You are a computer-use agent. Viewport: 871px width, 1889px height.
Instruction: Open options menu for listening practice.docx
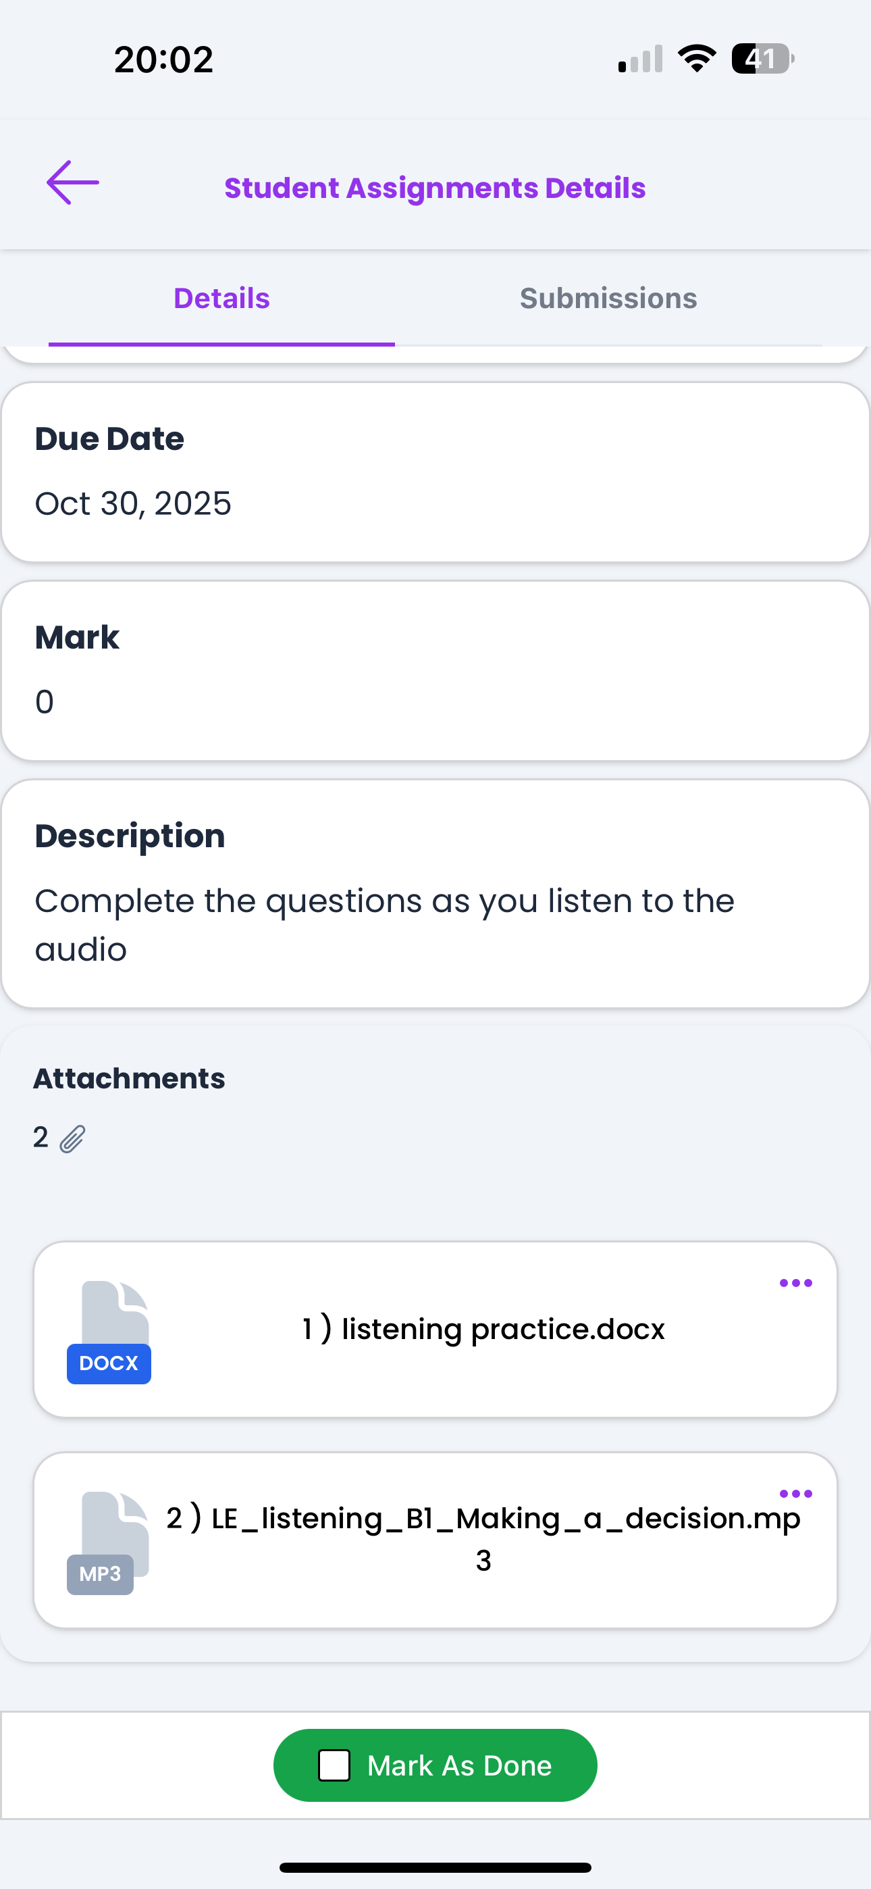[x=795, y=1283]
